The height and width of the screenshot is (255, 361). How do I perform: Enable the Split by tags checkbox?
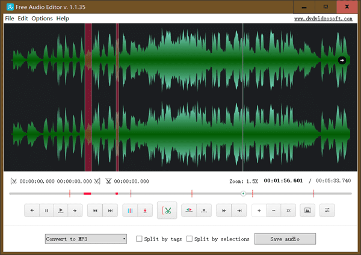[x=139, y=239]
